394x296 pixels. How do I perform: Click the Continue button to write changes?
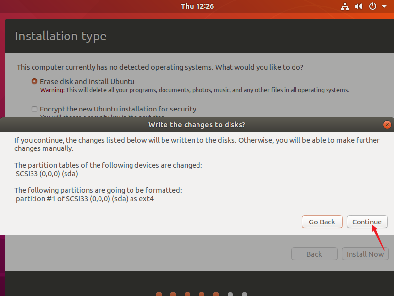(367, 222)
